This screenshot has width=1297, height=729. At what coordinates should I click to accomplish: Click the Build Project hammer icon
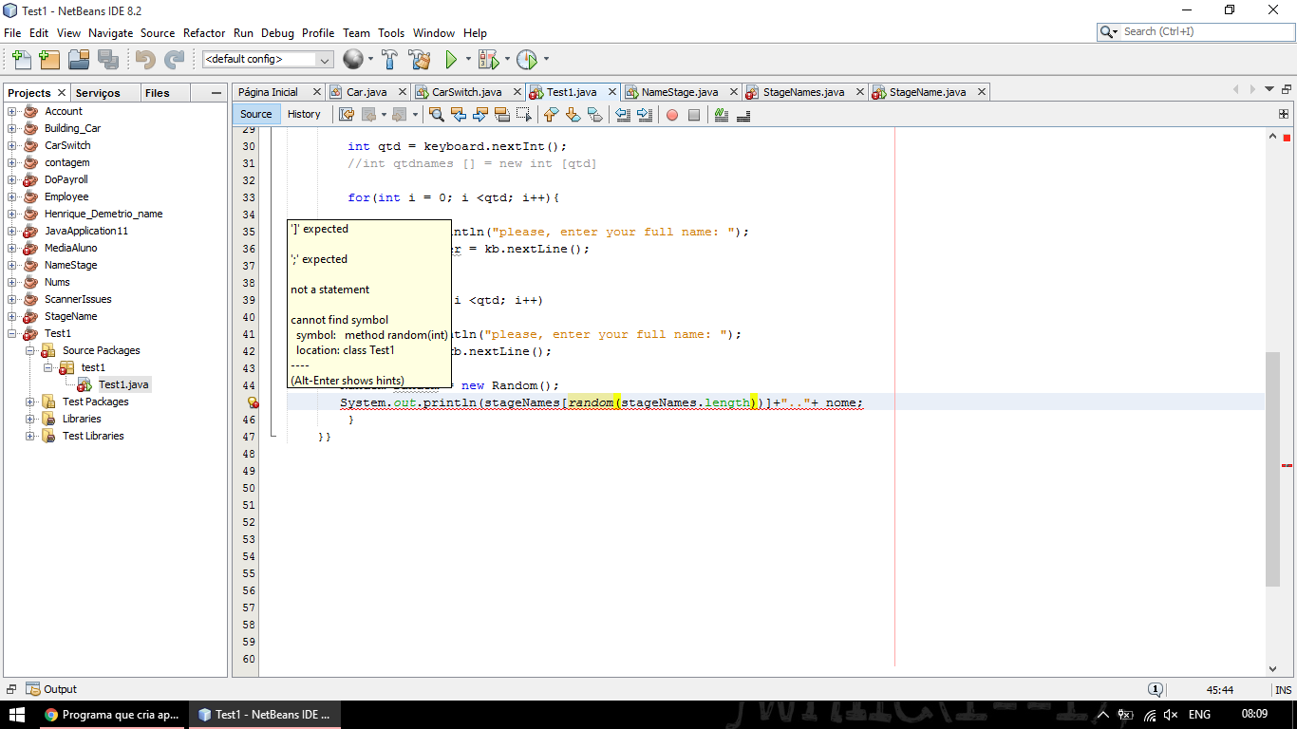click(389, 60)
